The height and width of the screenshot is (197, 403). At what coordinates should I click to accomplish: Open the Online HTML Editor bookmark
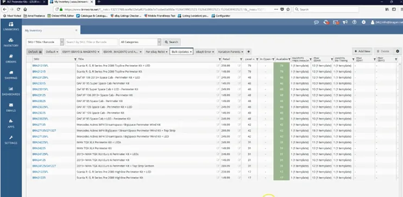click(61, 16)
